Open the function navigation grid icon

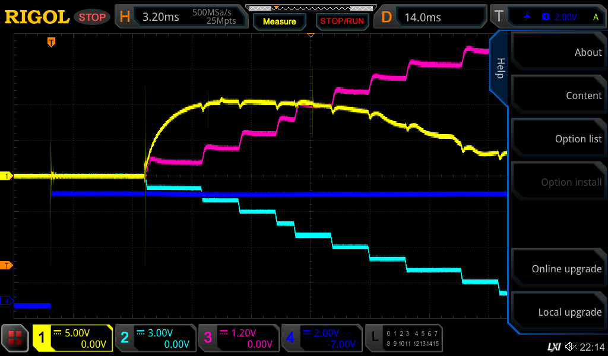(15, 339)
